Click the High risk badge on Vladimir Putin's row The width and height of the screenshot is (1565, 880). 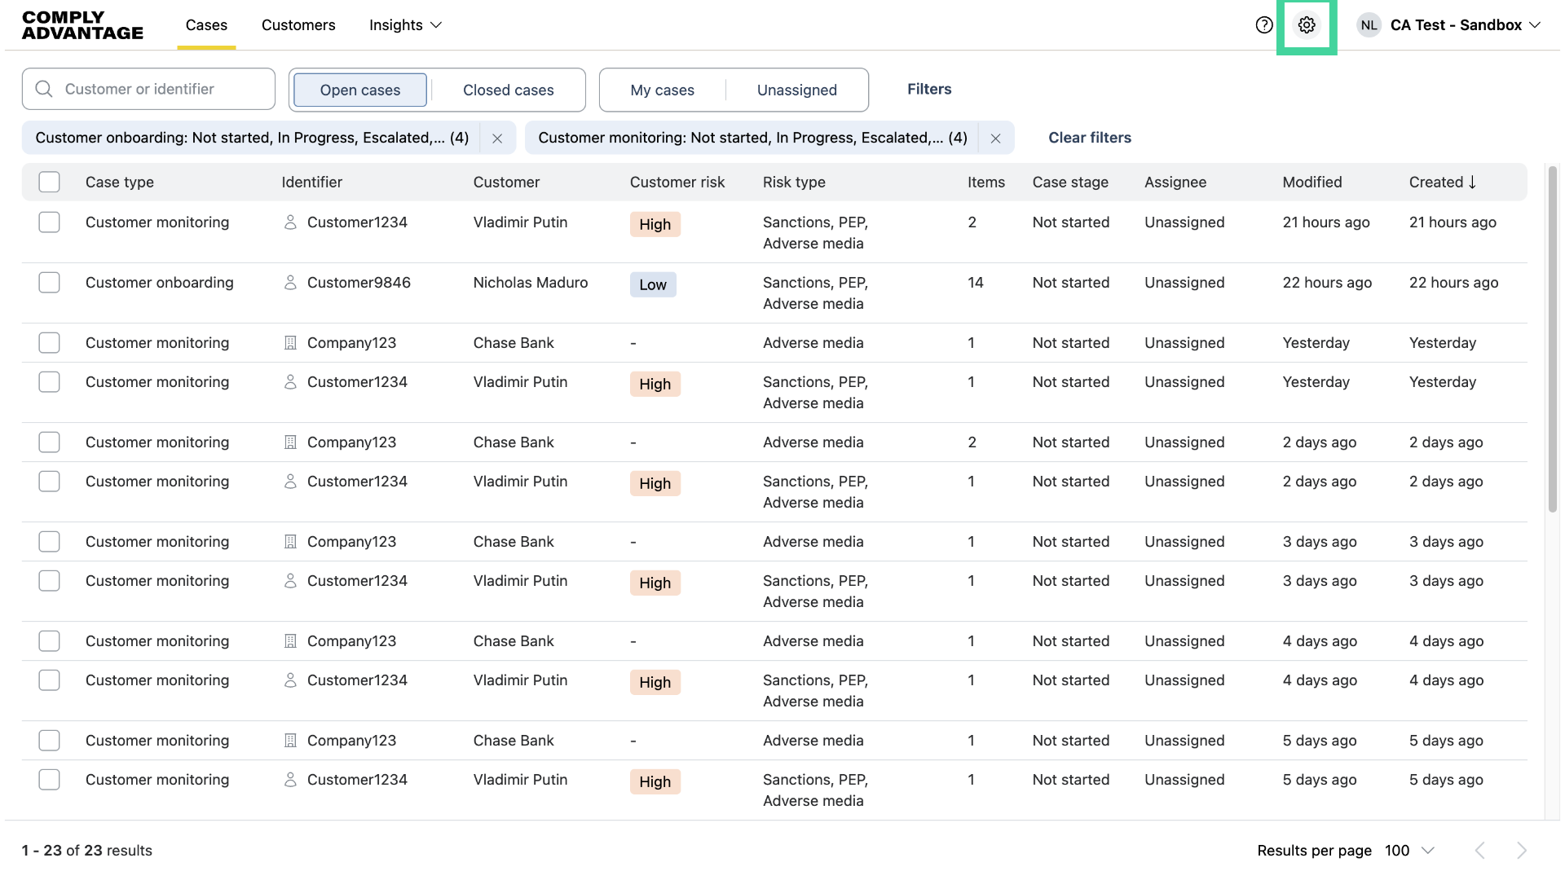tap(655, 224)
